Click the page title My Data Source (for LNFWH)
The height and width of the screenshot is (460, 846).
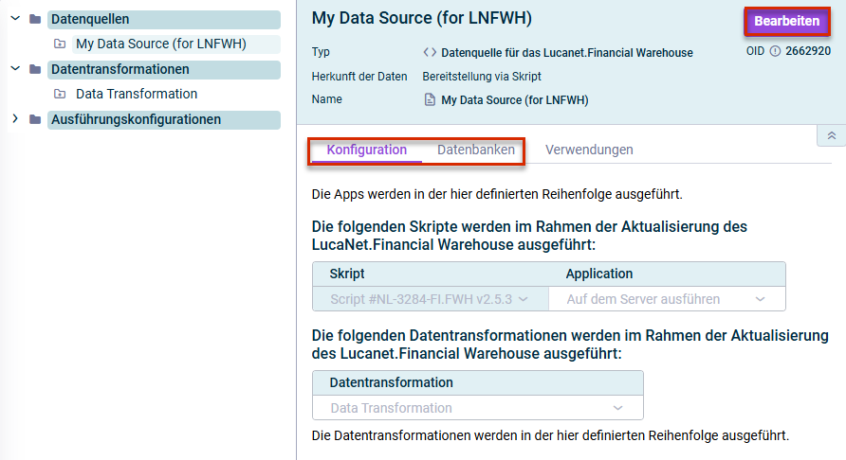[x=422, y=18]
